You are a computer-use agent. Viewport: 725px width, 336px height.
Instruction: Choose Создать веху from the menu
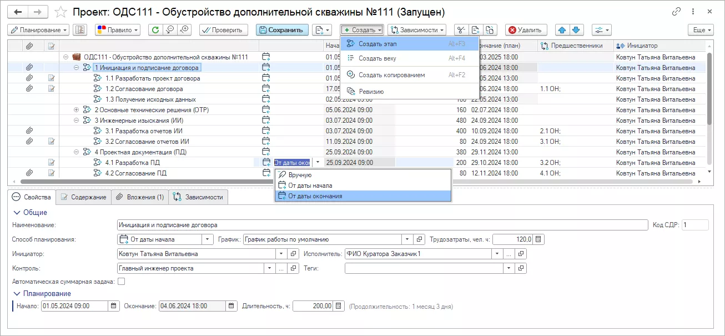click(377, 58)
